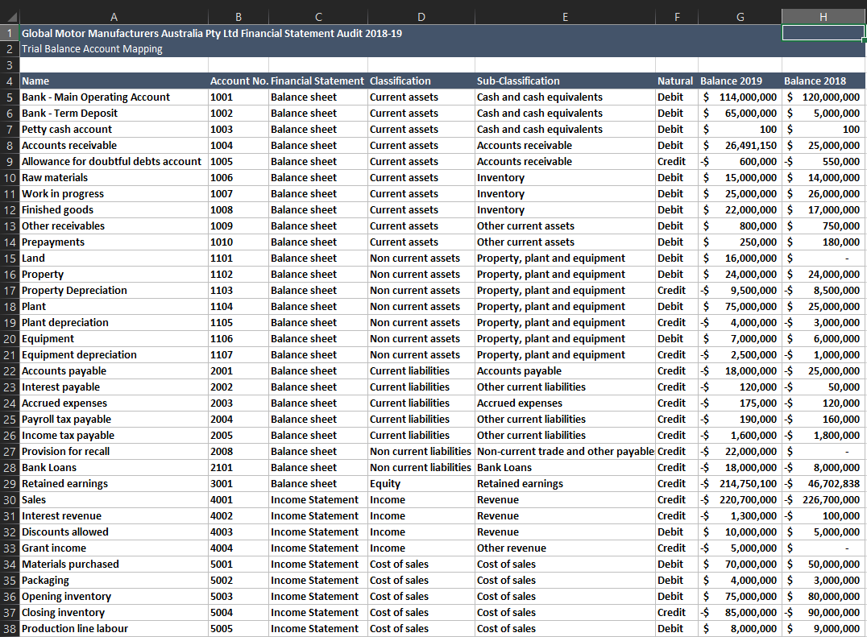867x637 pixels.
Task: Click the 'Classification' header cell
Action: pos(421,81)
